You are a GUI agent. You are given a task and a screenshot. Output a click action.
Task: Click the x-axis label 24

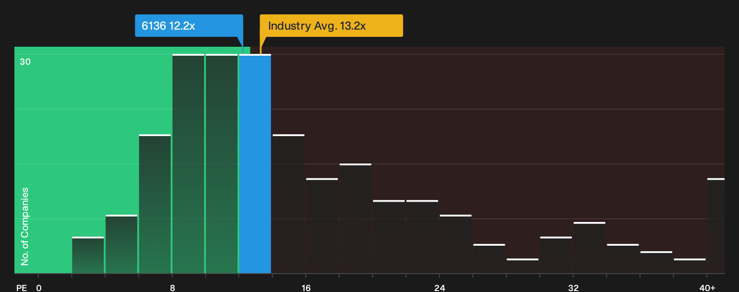(x=439, y=288)
